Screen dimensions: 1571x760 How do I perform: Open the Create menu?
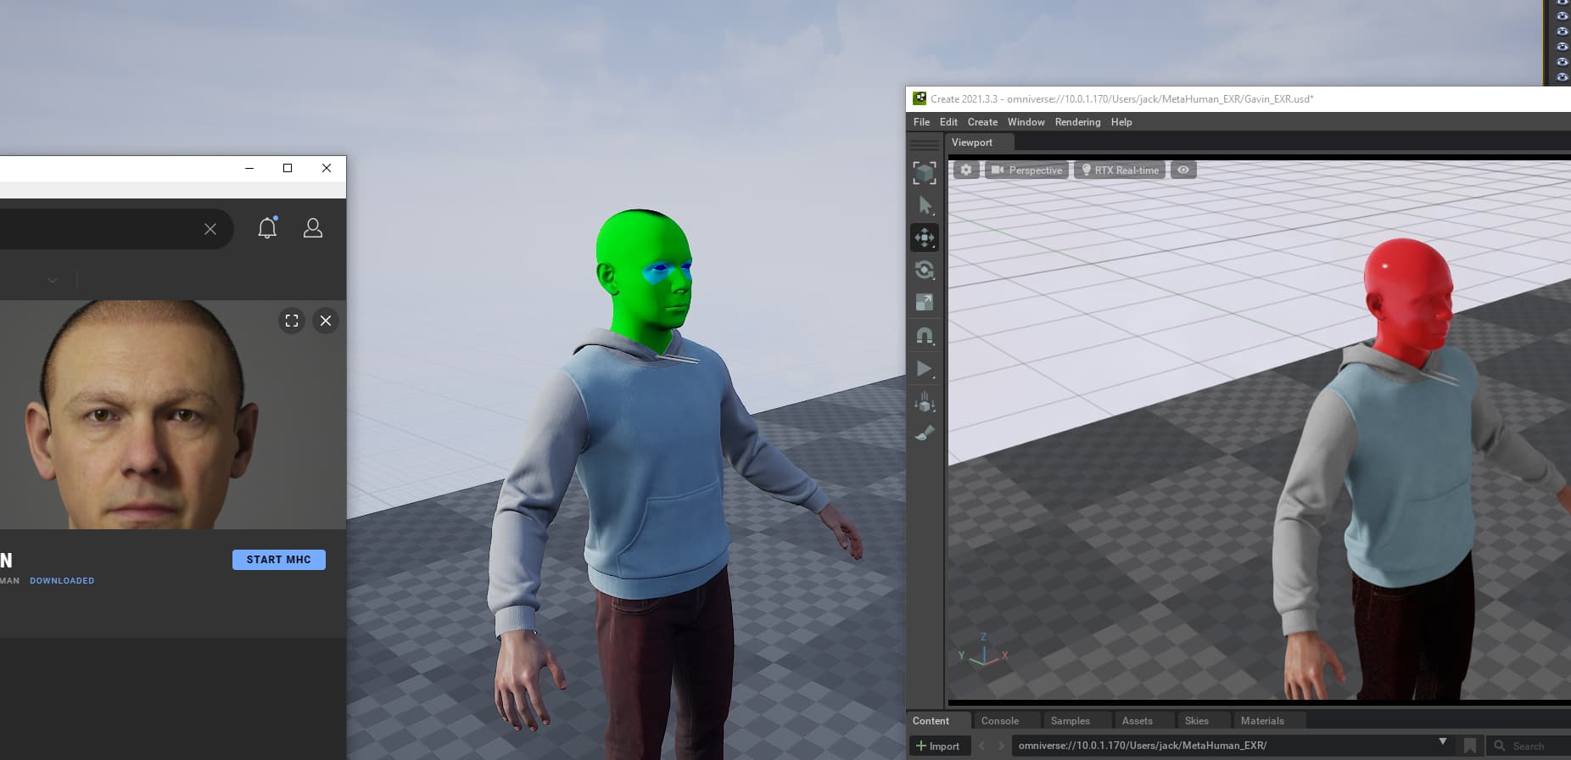[x=982, y=122]
